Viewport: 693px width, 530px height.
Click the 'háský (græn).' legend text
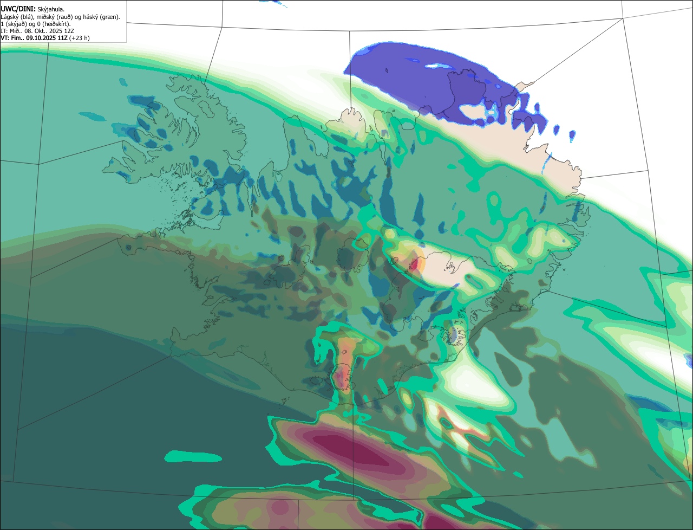101,17
